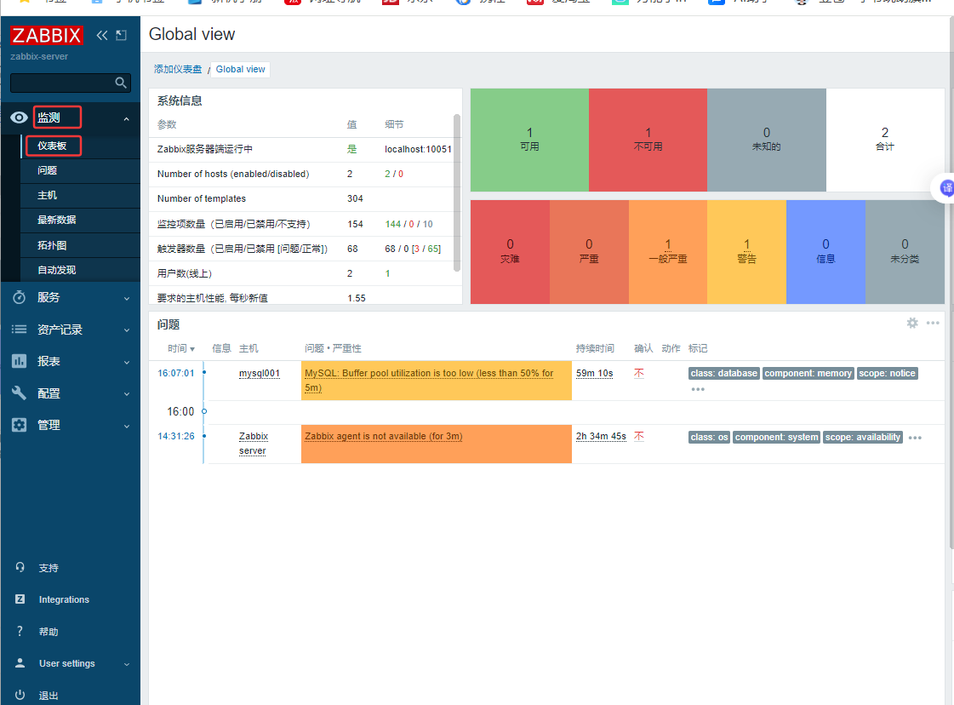
Task: Click 未分类 severity tile
Action: (x=905, y=252)
